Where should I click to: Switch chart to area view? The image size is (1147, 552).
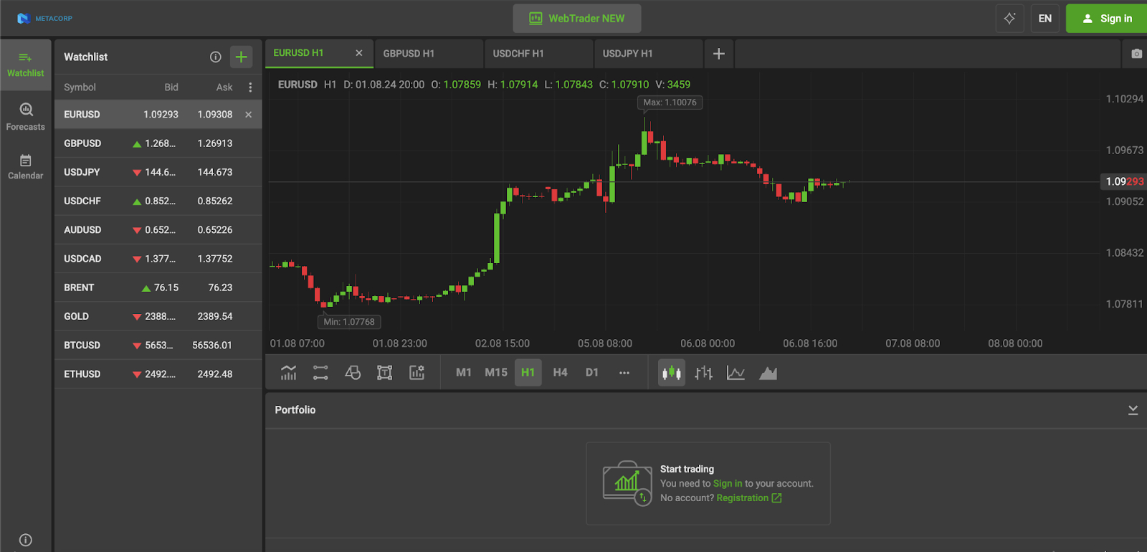coord(768,373)
